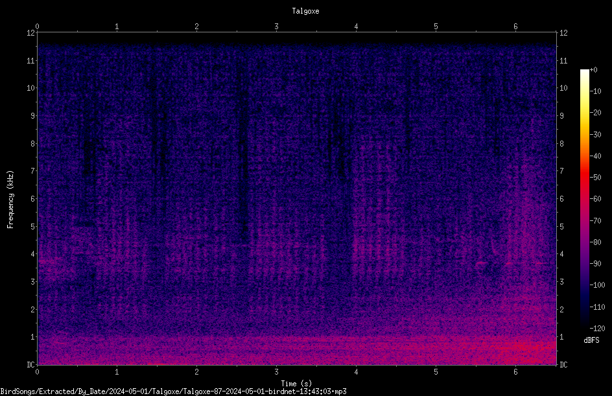Click the 9 kHz label on left axis
612x396 pixels.
point(33,116)
